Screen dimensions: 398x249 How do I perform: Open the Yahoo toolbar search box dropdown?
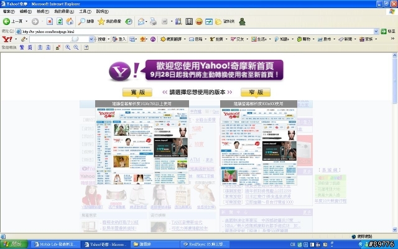[91, 39]
